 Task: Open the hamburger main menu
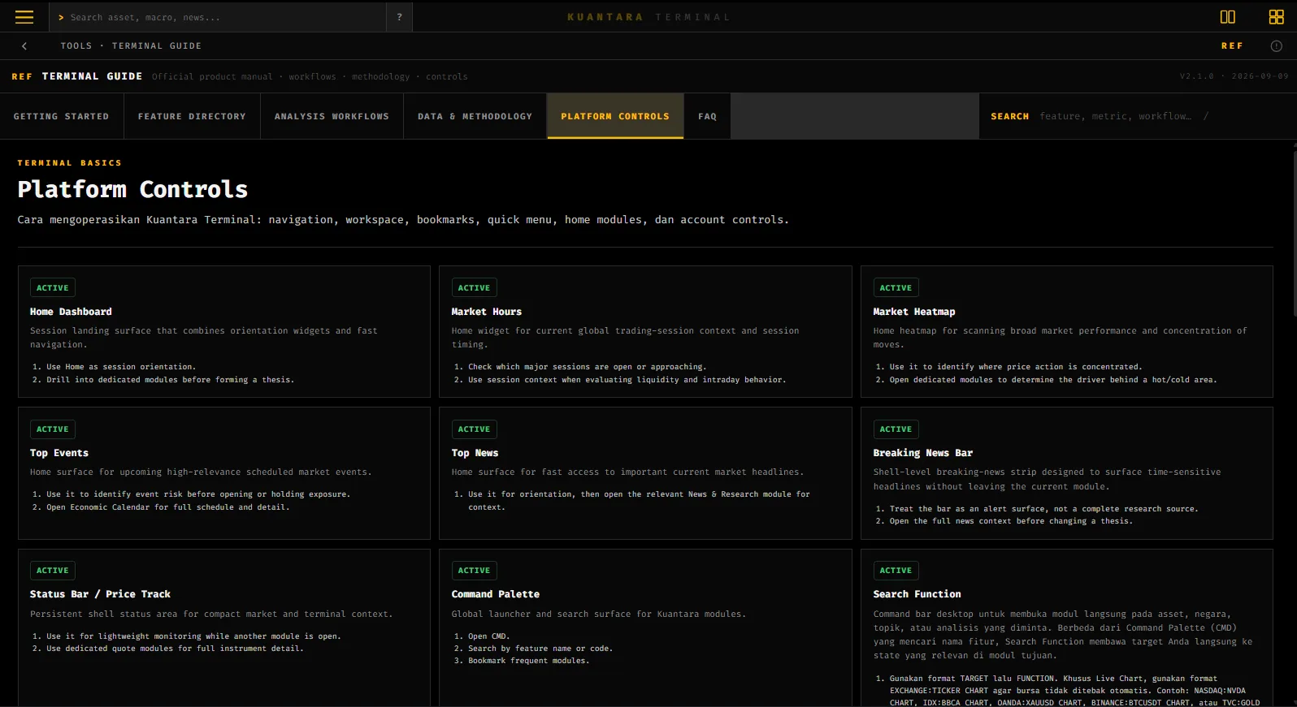pos(24,17)
